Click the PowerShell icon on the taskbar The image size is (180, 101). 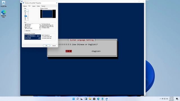click(107, 99)
